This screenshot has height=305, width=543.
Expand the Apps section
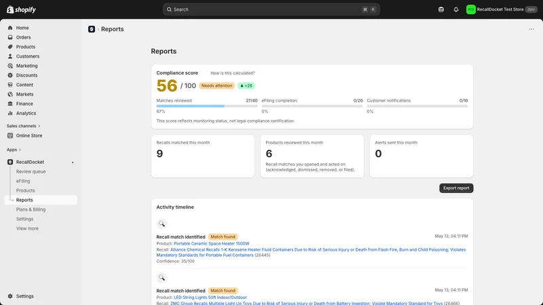tap(14, 150)
